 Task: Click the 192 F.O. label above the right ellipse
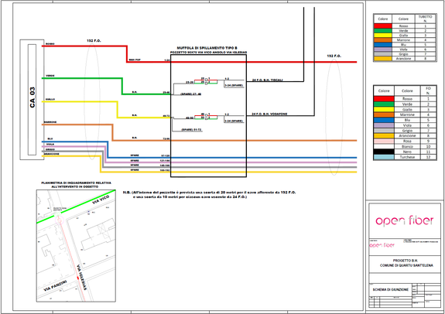click(x=334, y=56)
